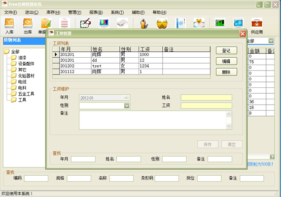Click the 清空 clear button
281x197 pixels.
pyautogui.click(x=232, y=144)
